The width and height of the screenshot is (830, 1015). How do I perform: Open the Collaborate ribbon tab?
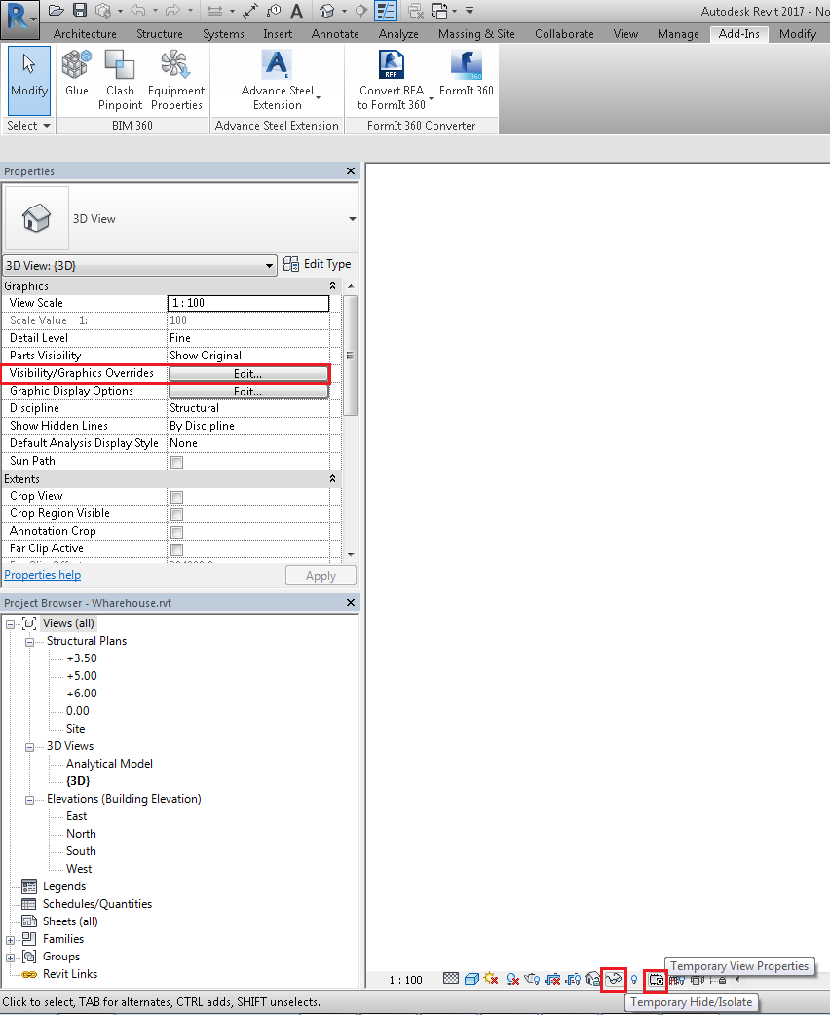[x=564, y=34]
